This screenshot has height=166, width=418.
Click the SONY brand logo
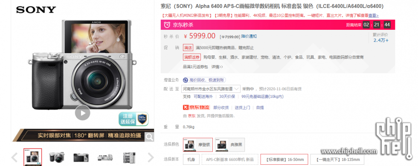36,10
